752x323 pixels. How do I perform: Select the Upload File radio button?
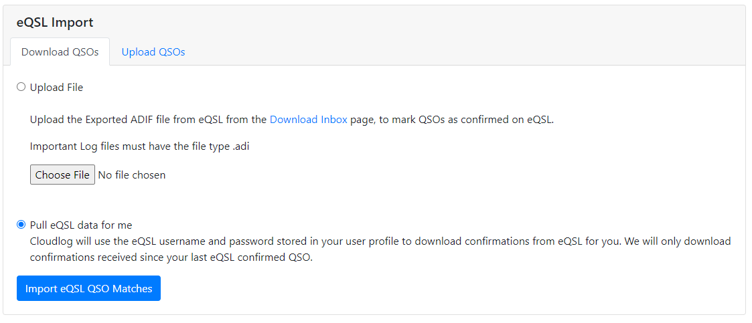[x=21, y=87]
